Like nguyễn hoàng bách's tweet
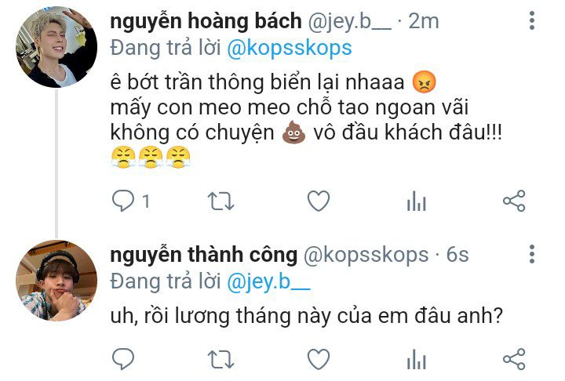Viewport: 565px width, 381px height. 319,201
